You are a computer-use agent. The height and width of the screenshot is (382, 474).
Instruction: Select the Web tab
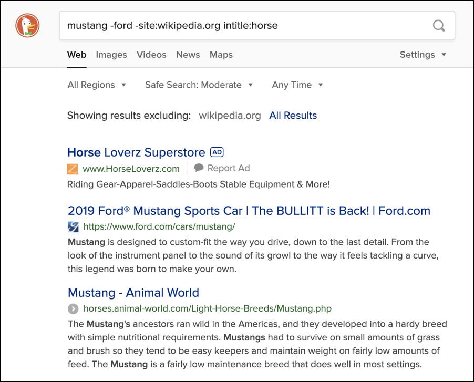tap(77, 55)
